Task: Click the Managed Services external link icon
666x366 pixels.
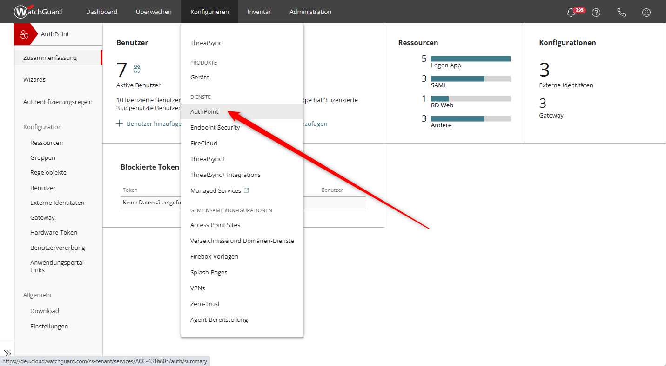Action: [247, 190]
